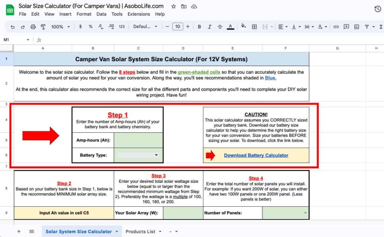
Task: Click the Undo icon
Action: 12,27
